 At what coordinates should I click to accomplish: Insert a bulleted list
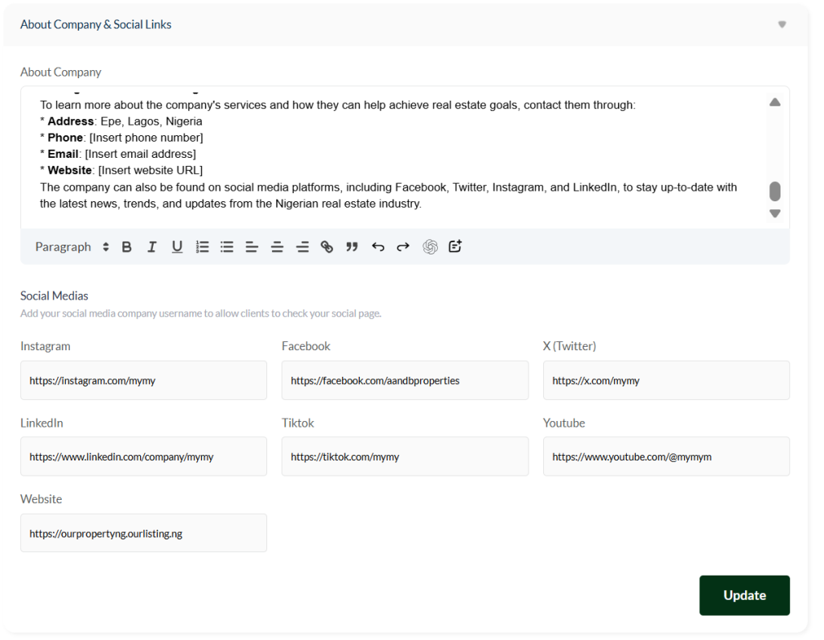pos(227,247)
